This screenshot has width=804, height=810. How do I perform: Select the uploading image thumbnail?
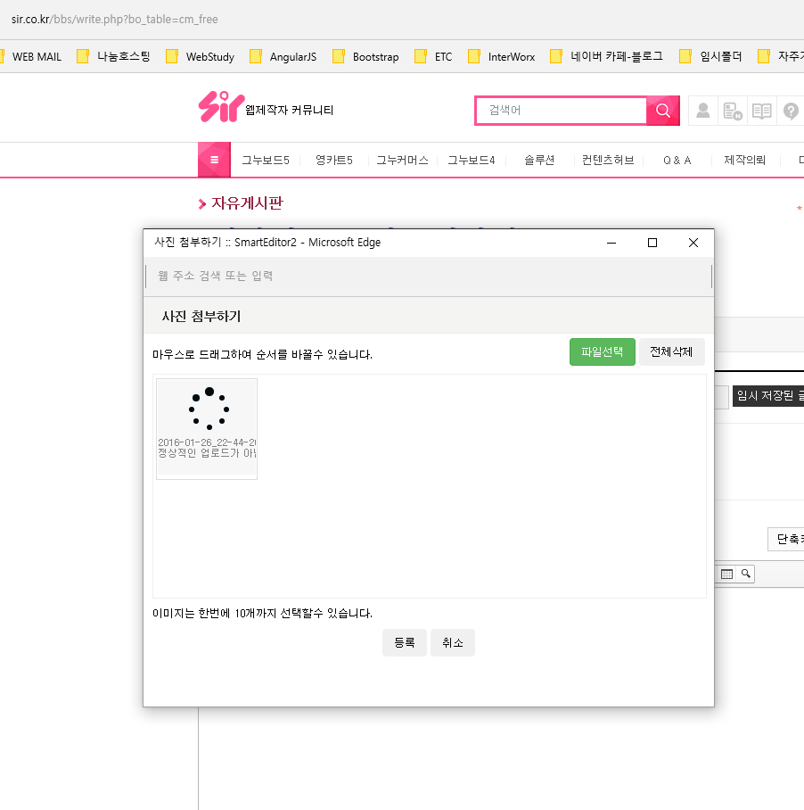tap(207, 428)
